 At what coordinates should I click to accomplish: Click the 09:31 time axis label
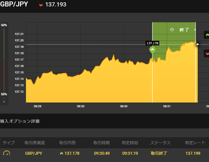click(167, 106)
